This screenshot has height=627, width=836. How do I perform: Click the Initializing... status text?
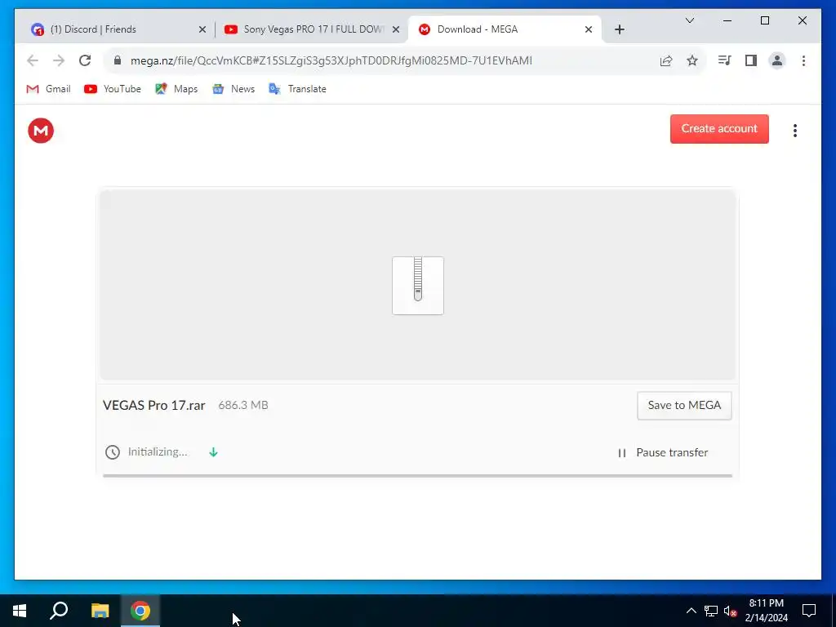(x=158, y=452)
